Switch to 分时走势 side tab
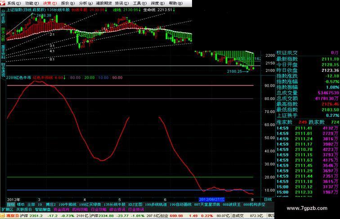 coord(3,17)
